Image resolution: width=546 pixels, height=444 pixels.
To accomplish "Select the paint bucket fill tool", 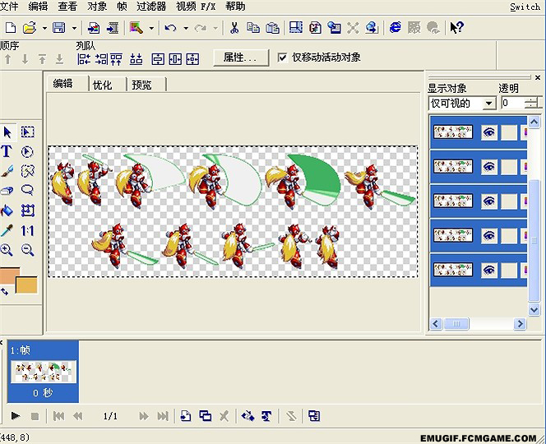I will tap(7, 210).
